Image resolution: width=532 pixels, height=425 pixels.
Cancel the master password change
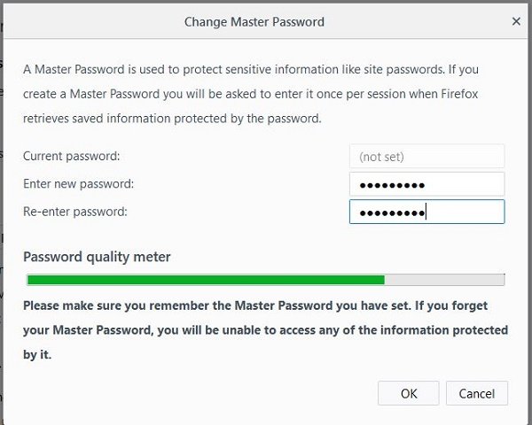point(477,393)
